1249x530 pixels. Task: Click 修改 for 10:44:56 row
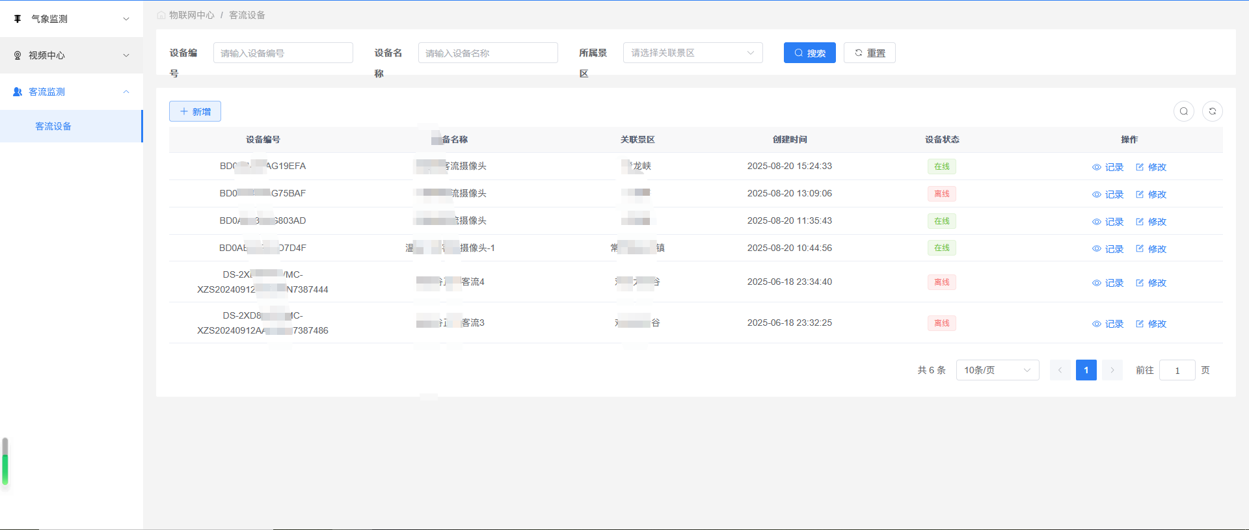pyautogui.click(x=1151, y=249)
